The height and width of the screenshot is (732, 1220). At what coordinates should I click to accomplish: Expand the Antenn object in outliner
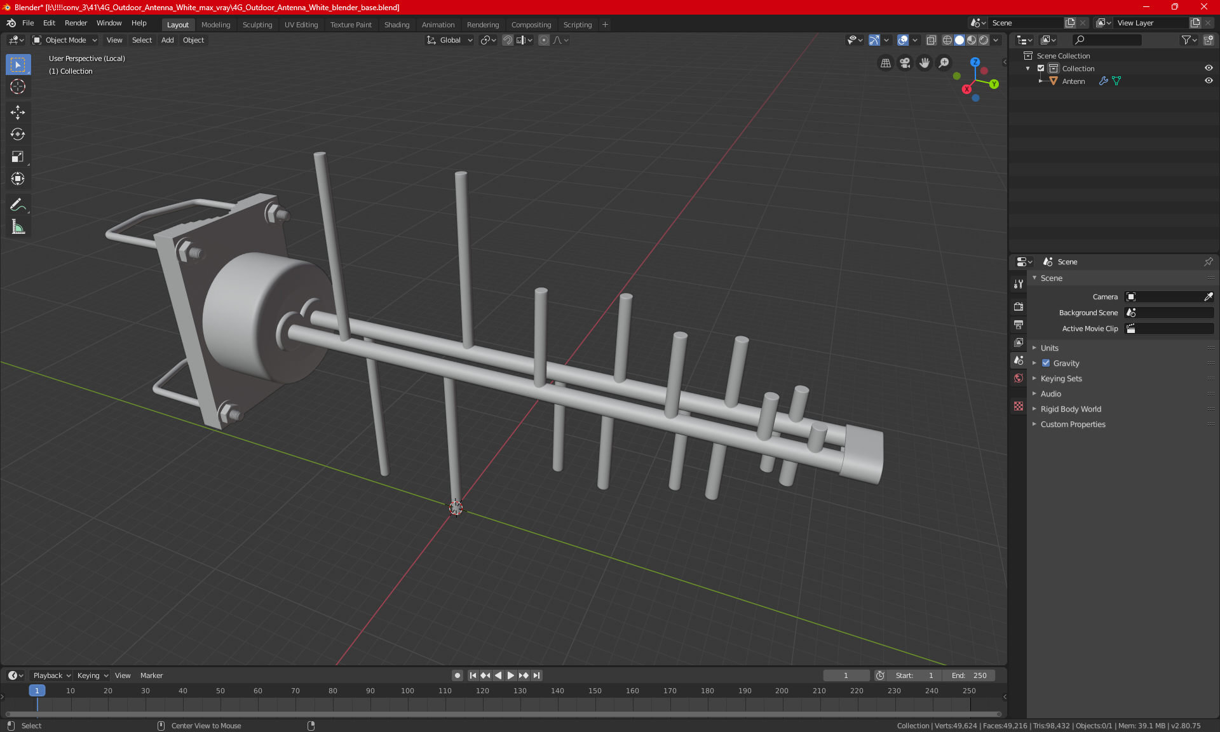(x=1040, y=81)
